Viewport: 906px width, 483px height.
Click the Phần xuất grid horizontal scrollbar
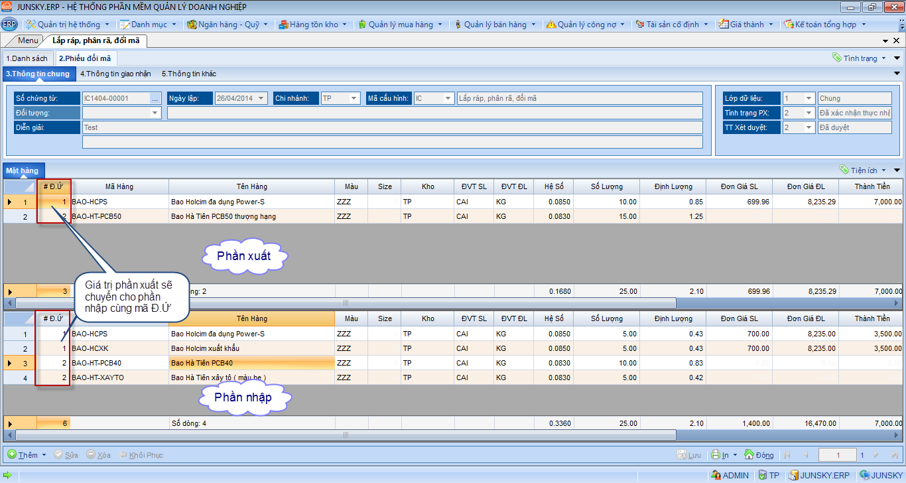[345, 303]
